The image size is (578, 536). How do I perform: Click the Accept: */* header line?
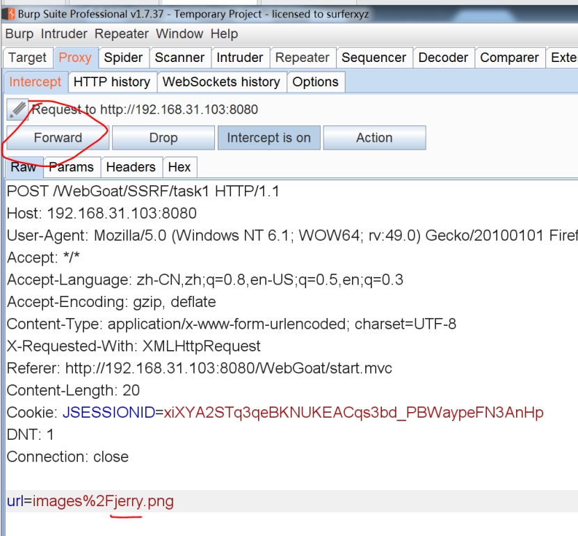click(43, 258)
